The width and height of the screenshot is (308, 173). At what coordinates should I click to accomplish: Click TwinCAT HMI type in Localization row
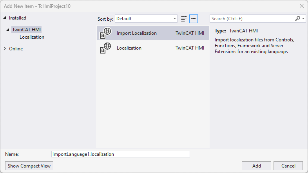[190, 48]
